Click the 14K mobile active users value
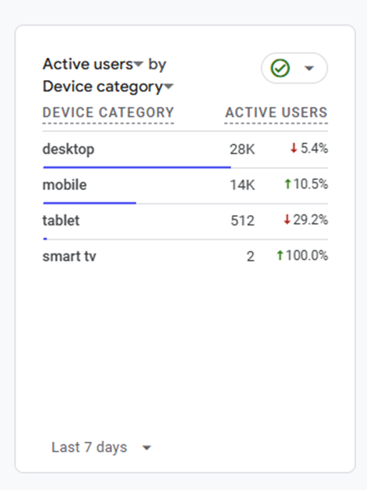367x490 pixels. click(242, 185)
